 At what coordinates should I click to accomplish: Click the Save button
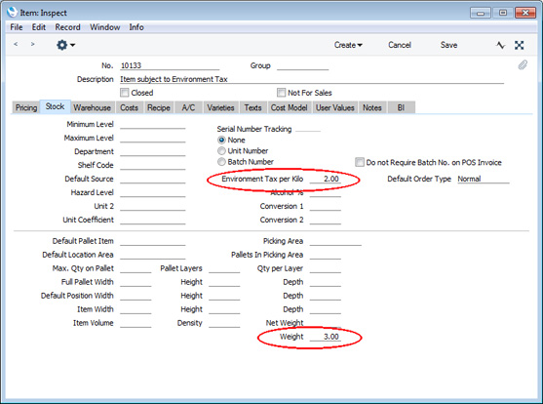[448, 45]
